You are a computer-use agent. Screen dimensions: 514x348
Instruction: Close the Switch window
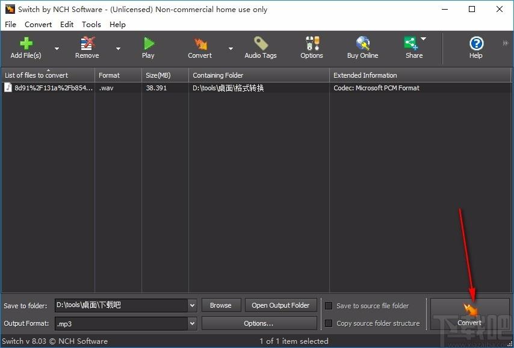pos(500,9)
